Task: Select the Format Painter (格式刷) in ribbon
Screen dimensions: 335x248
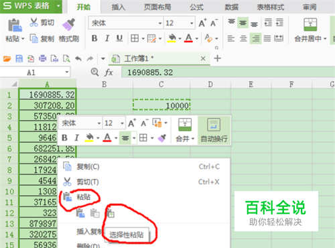Action: click(69, 31)
